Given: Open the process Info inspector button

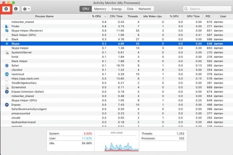Looking at the screenshot, I should (16, 9).
